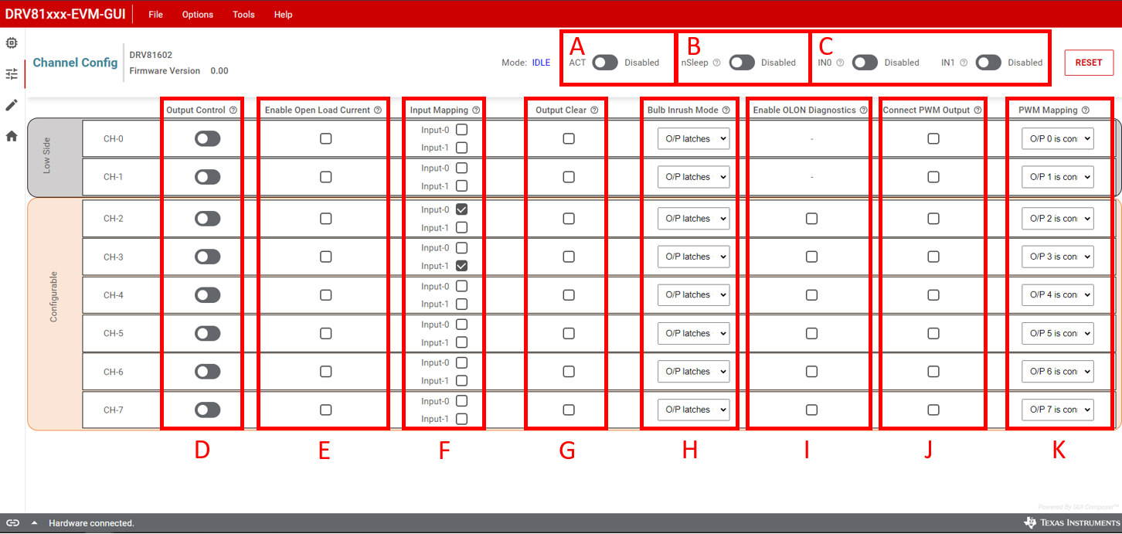Open the PWM Mapping dropdown for CH-7
The image size is (1122, 534).
point(1058,409)
